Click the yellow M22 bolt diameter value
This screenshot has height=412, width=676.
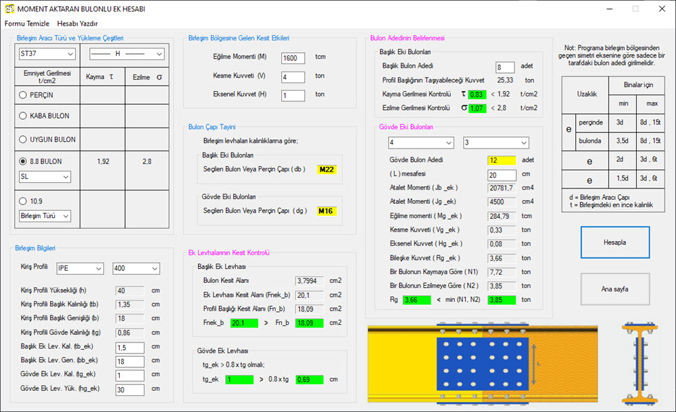coord(327,170)
